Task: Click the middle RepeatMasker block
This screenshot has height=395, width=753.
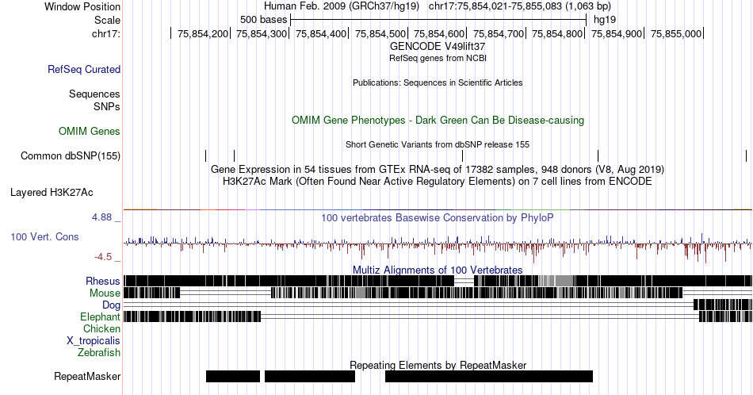Action: (310, 376)
